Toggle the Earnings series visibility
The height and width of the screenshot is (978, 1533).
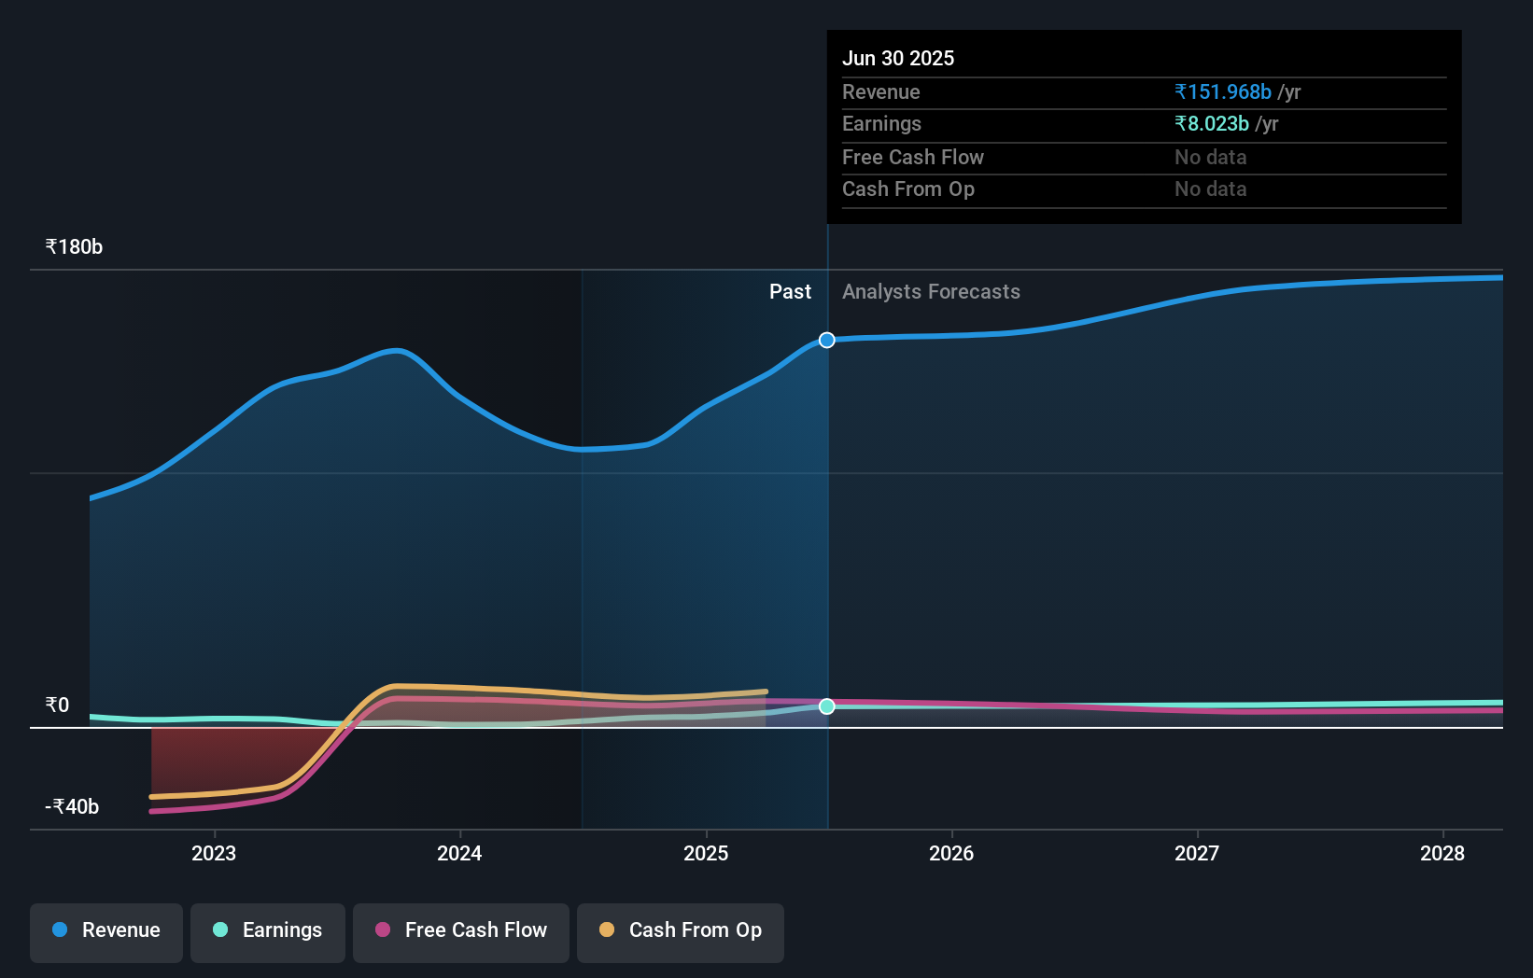click(268, 932)
